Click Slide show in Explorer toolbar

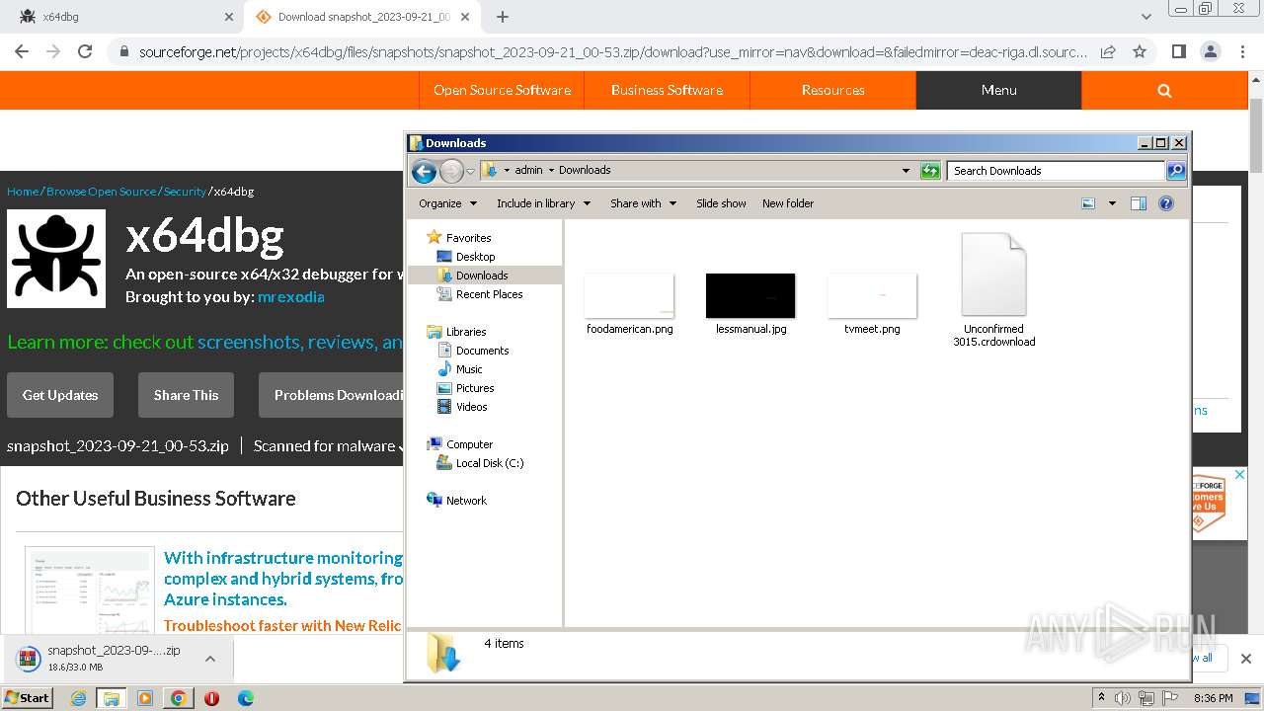click(721, 203)
